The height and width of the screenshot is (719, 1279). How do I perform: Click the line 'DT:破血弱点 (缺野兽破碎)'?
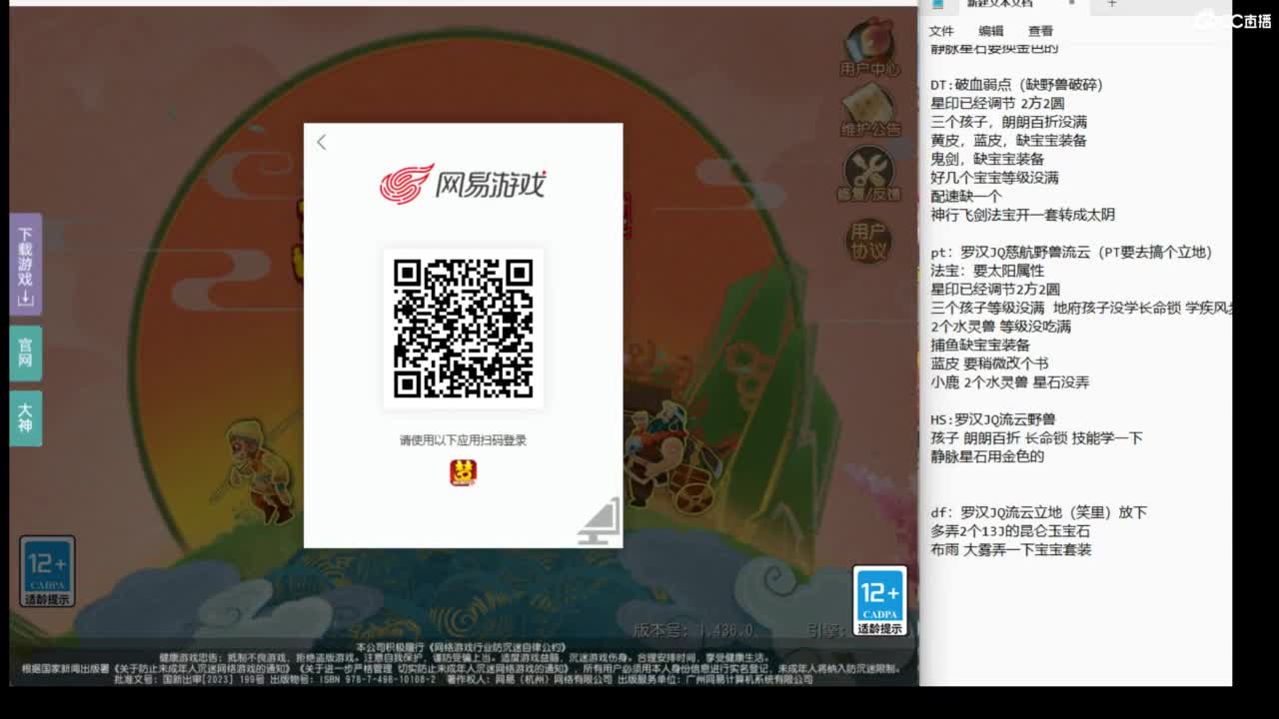(1016, 85)
